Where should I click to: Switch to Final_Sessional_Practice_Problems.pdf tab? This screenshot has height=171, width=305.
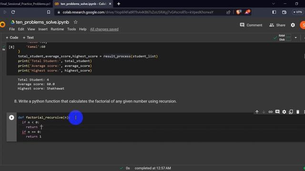25,4
